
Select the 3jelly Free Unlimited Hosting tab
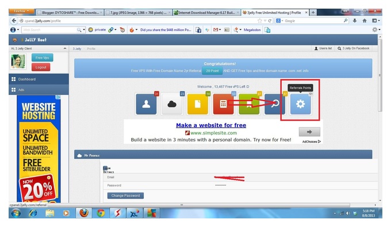click(275, 13)
